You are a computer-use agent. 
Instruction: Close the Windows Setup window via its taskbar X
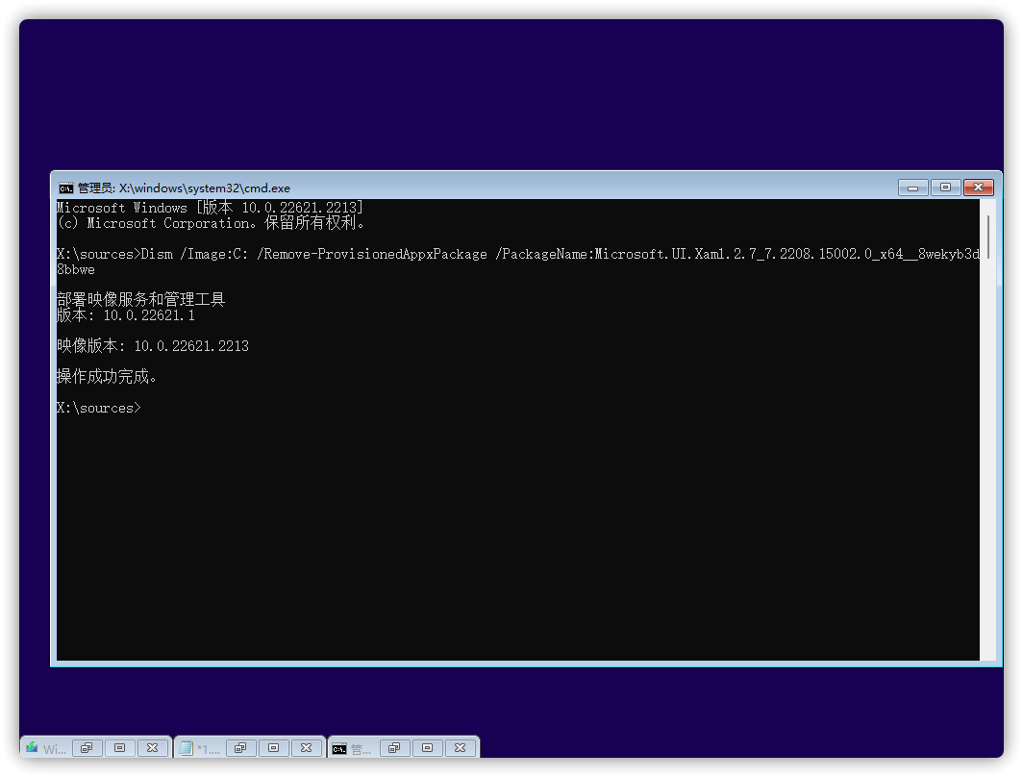152,747
